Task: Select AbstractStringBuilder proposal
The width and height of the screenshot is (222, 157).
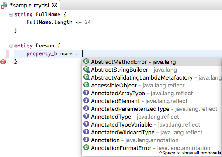Action: pos(152,70)
